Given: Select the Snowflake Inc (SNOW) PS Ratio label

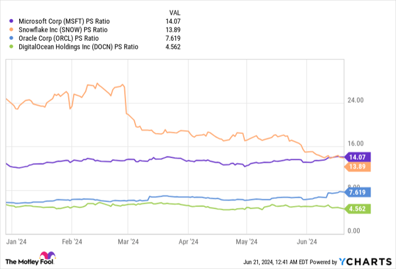Looking at the screenshot, I should click(63, 30).
